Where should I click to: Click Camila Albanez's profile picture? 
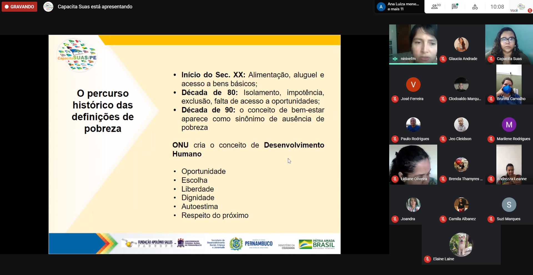(461, 205)
